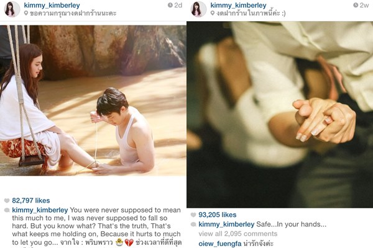Tap the heart icon next to 82,797 likes
Image resolution: width=373 pixels, height=248 pixels.
click(7, 200)
